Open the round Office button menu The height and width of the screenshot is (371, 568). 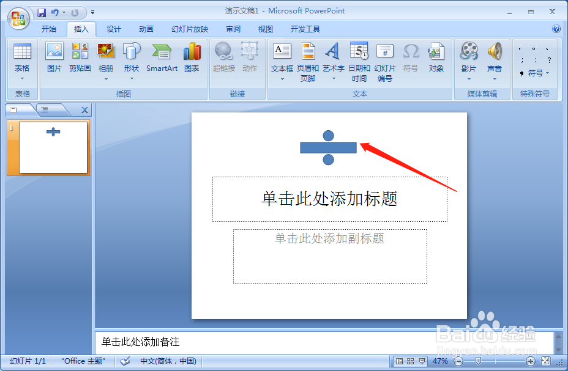(18, 18)
